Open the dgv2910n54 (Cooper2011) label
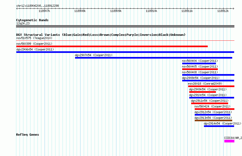The height and width of the screenshot is (156, 242). [x=208, y=95]
